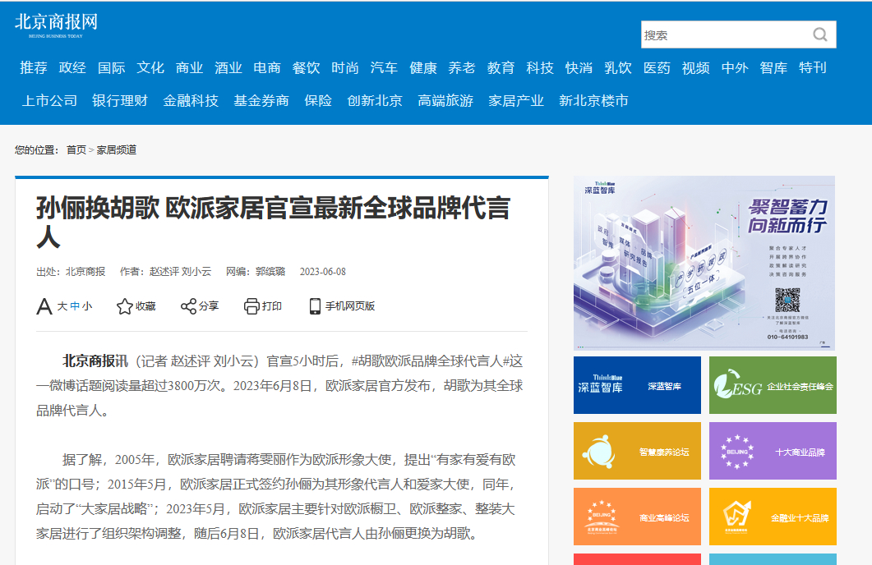The width and height of the screenshot is (872, 565).
Task: Click the star icon to favorite the article
Action: click(x=124, y=306)
